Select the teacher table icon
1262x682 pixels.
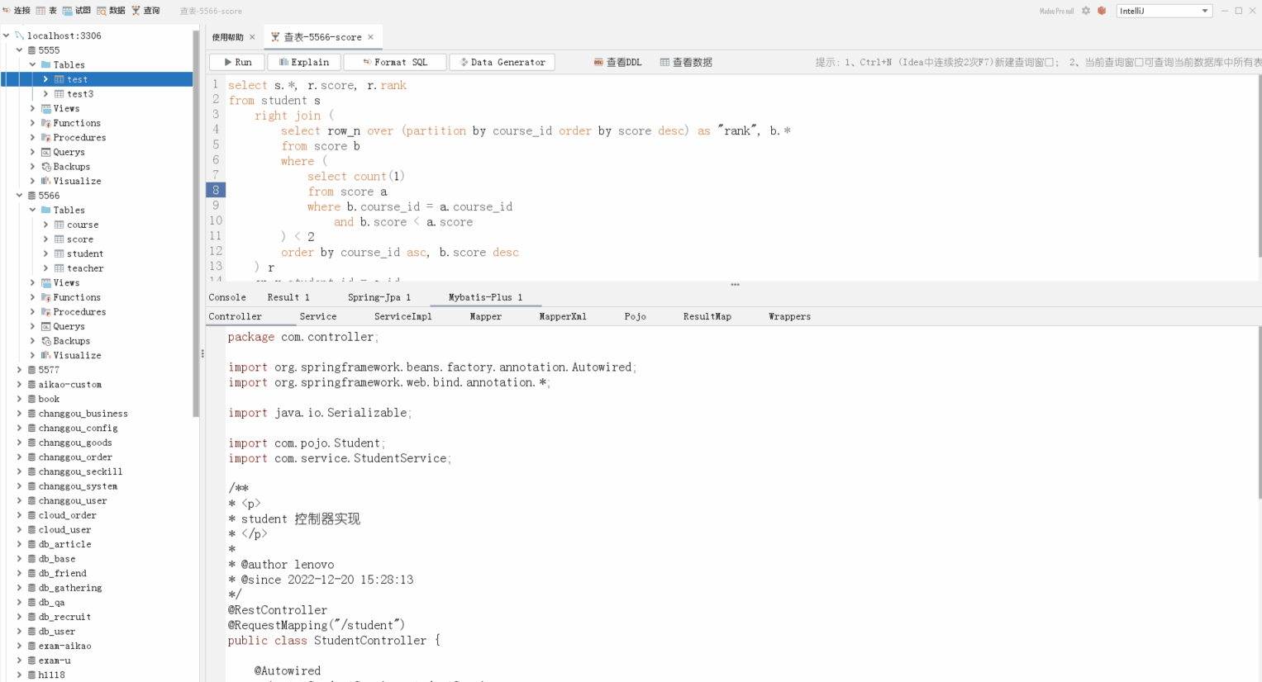[x=59, y=268]
